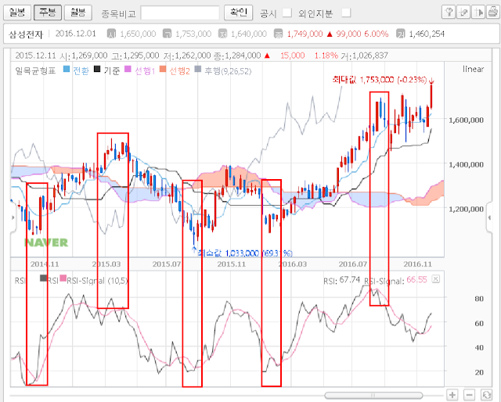
Task: Click the 일목균형표 indicator label
Action: 35,70
